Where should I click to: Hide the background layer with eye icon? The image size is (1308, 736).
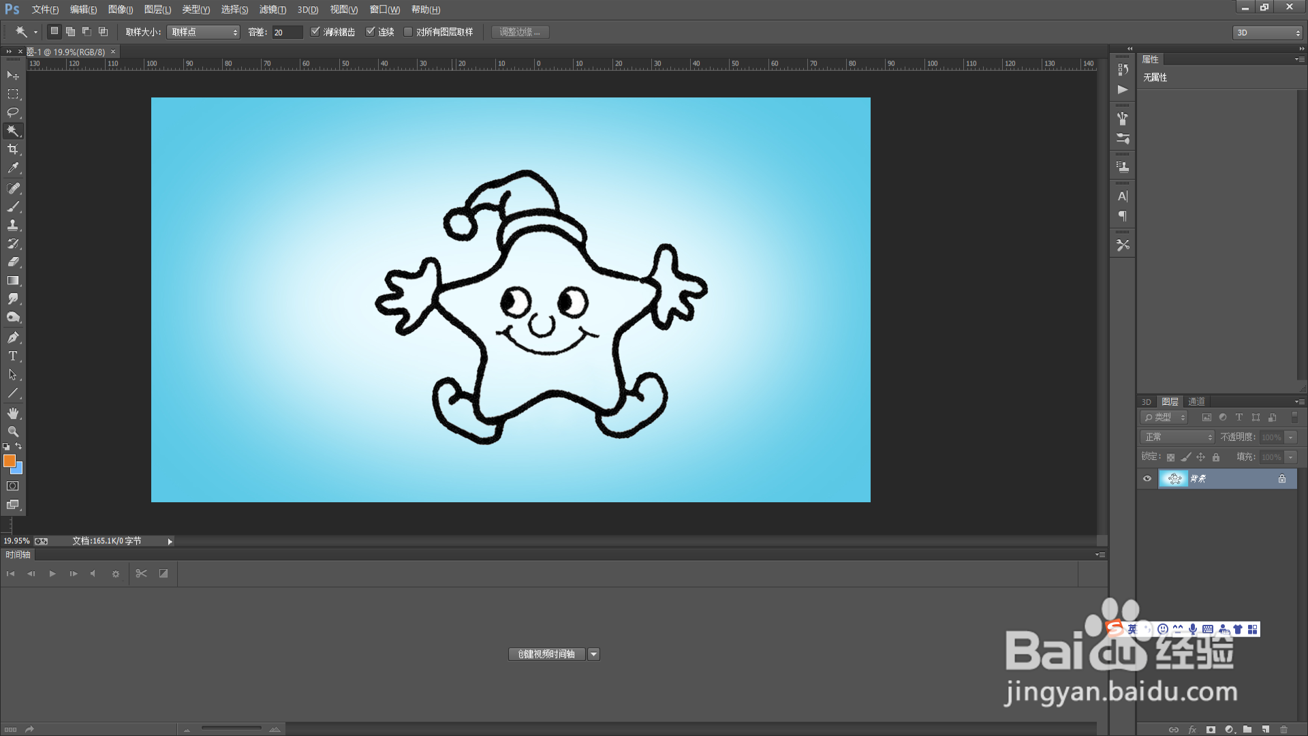1147,478
